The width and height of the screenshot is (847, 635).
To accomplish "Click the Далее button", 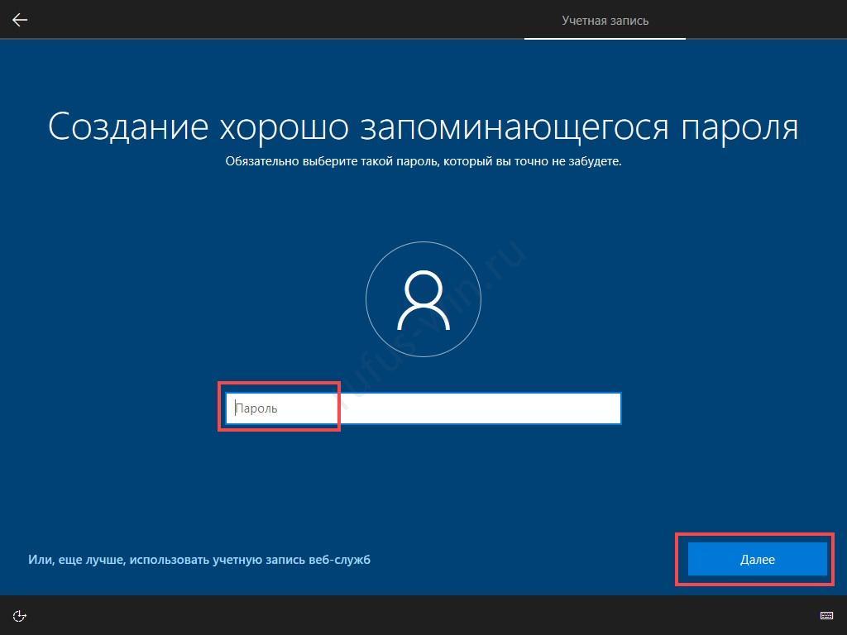I will [758, 560].
